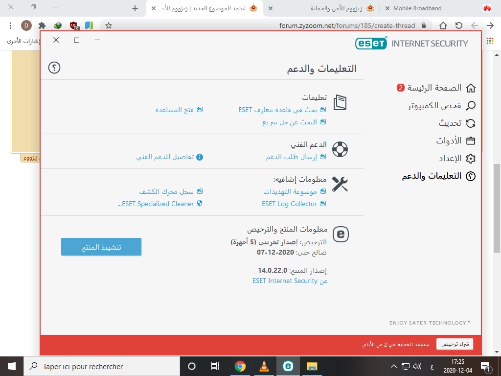Click the browser page vertical scrollbar
The image size is (501, 376).
[497, 208]
